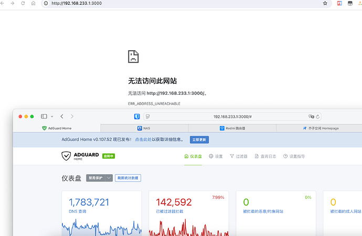Click the blue DNS queries chart
362x236 pixels.
coord(102,227)
